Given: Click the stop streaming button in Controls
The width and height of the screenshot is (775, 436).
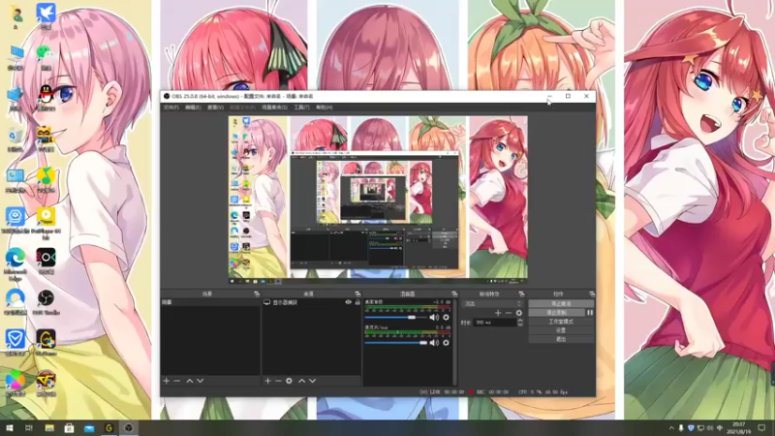Looking at the screenshot, I should 561,303.
